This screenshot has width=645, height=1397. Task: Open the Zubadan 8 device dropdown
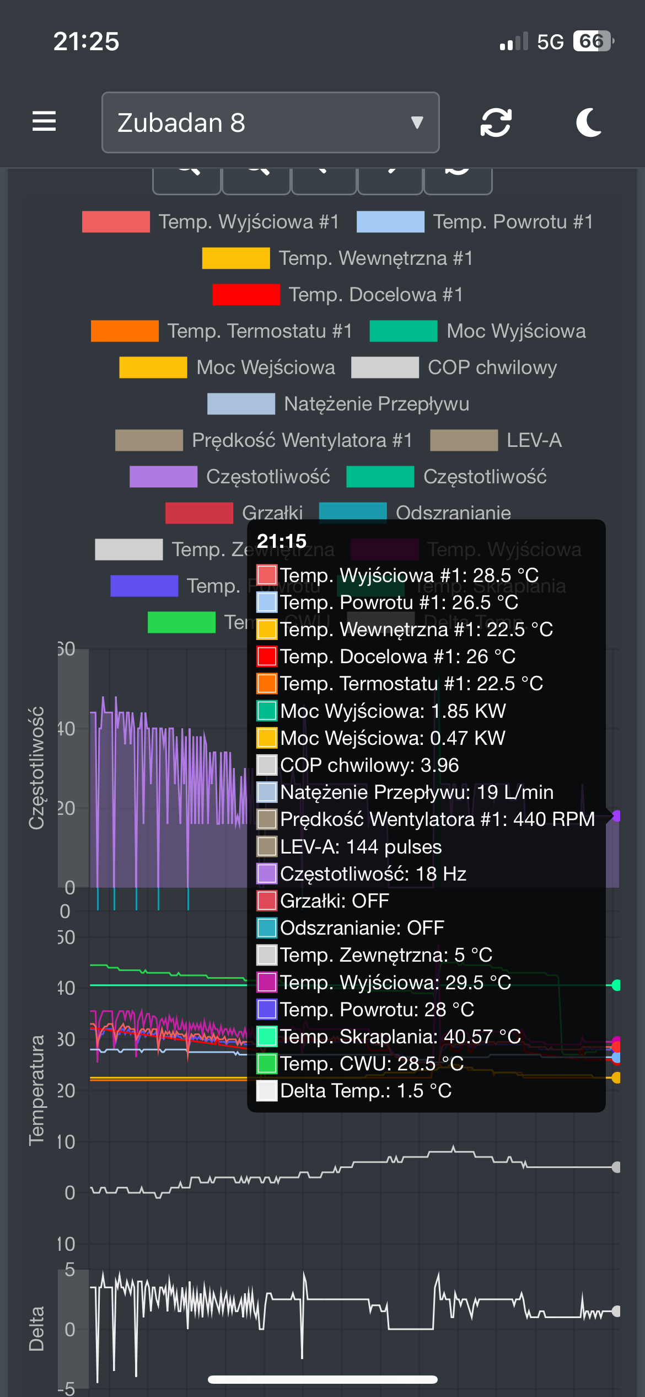tap(270, 122)
